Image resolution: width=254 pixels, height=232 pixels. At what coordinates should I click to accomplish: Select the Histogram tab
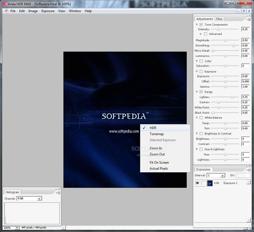click(x=12, y=192)
